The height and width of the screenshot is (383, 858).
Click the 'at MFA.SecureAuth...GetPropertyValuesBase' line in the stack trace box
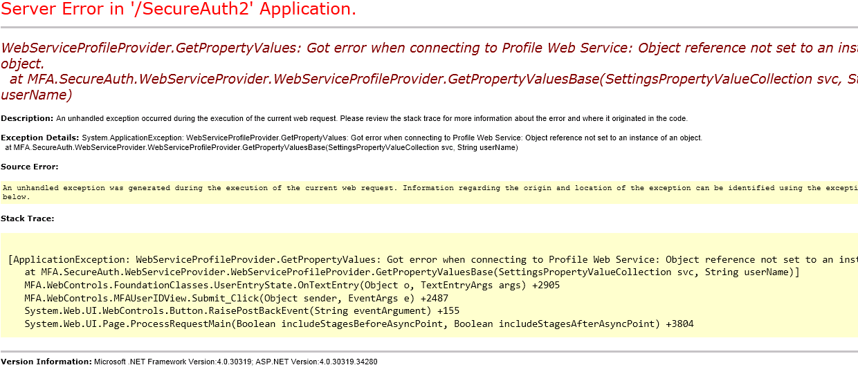[412, 272]
